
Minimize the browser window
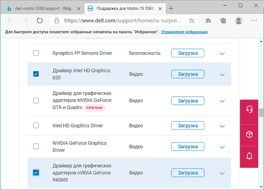225,5
